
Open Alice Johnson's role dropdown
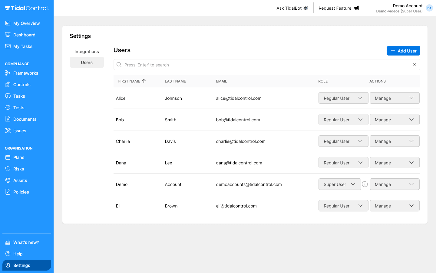[343, 98]
